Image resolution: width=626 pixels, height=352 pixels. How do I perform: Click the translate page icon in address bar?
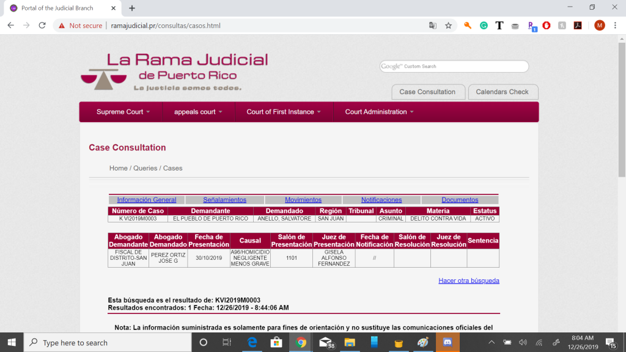(x=433, y=26)
